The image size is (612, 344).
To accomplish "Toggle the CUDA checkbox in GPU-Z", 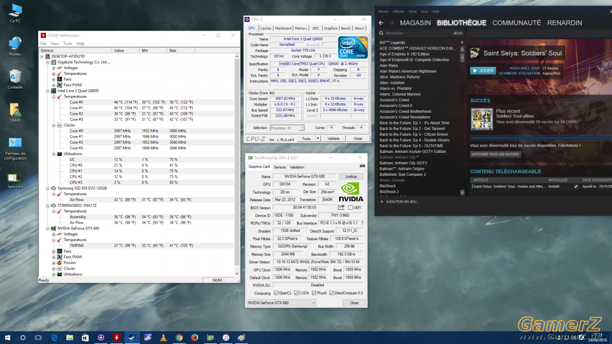I will coord(296,293).
